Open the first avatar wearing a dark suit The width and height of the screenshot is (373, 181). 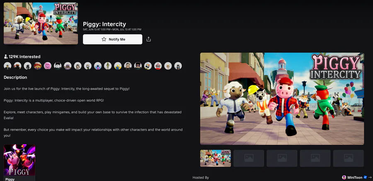point(7,65)
